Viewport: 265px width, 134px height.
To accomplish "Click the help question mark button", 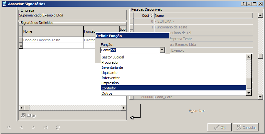I will pyautogui.click(x=243, y=4).
